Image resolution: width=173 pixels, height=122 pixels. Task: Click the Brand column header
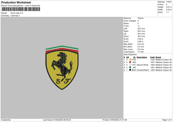(x=158, y=57)
